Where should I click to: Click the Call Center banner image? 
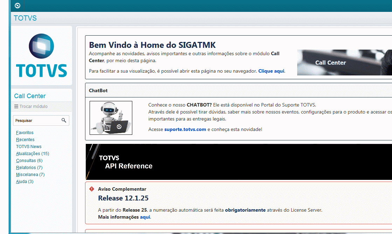click(344, 63)
